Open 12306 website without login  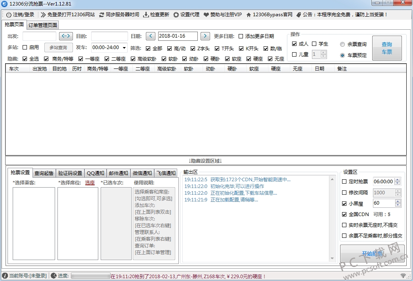coord(67,15)
